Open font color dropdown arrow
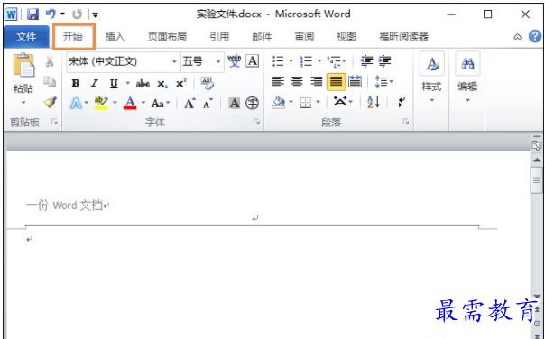Viewport: 545px width, 339px height. pos(143,103)
